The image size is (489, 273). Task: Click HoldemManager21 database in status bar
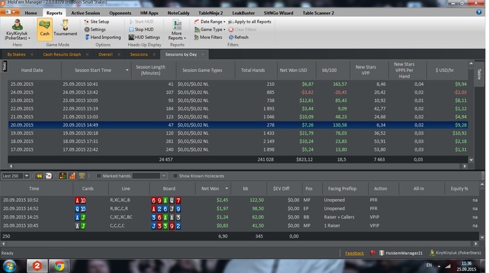(x=400, y=253)
